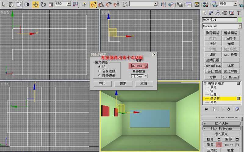
Task: Click the Mirror tool icon
Action: pyautogui.click(x=163, y=5)
